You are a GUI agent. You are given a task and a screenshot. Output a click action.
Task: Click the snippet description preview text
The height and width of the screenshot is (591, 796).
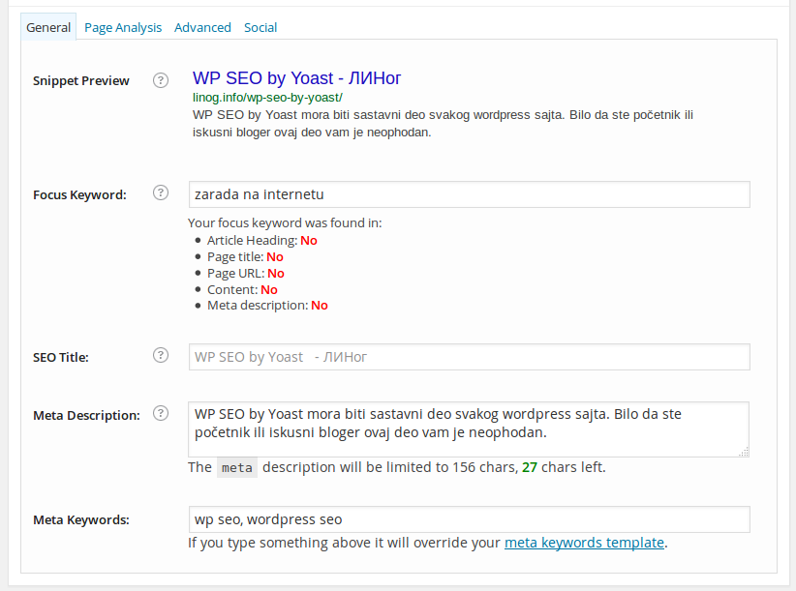(443, 124)
